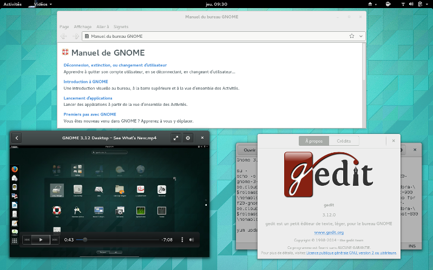Open the Signets menu

[121, 26]
